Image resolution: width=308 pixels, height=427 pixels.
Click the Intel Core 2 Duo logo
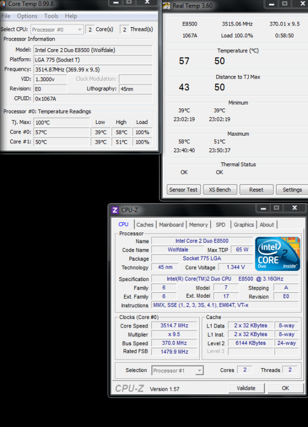point(278,254)
